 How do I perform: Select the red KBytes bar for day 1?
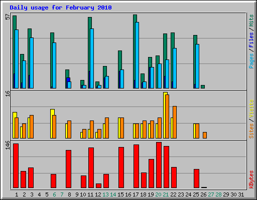point(16,166)
